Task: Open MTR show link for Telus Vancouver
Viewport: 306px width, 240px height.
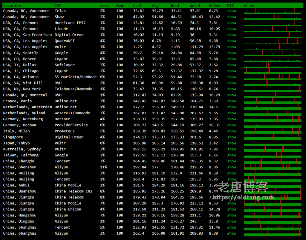Action: click(231, 11)
